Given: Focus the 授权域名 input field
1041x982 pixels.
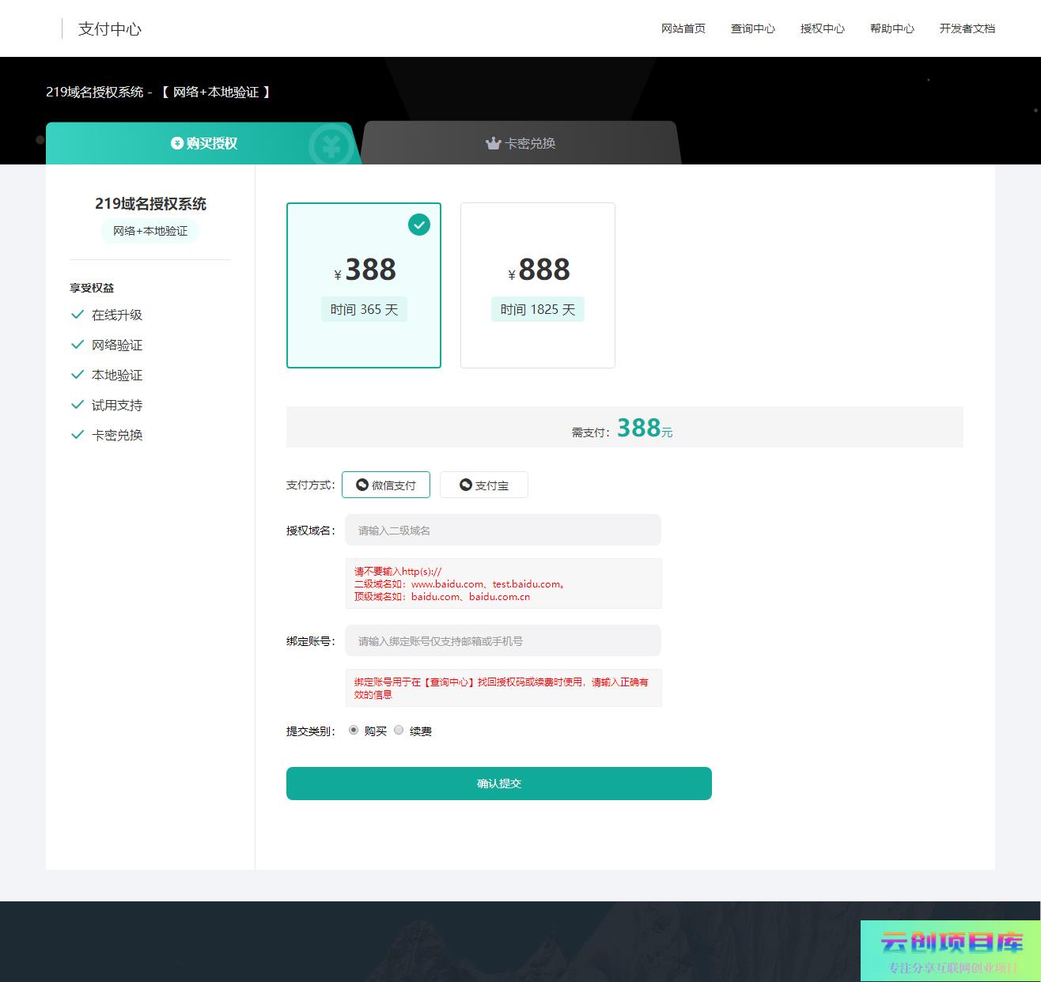Looking at the screenshot, I should tap(503, 531).
